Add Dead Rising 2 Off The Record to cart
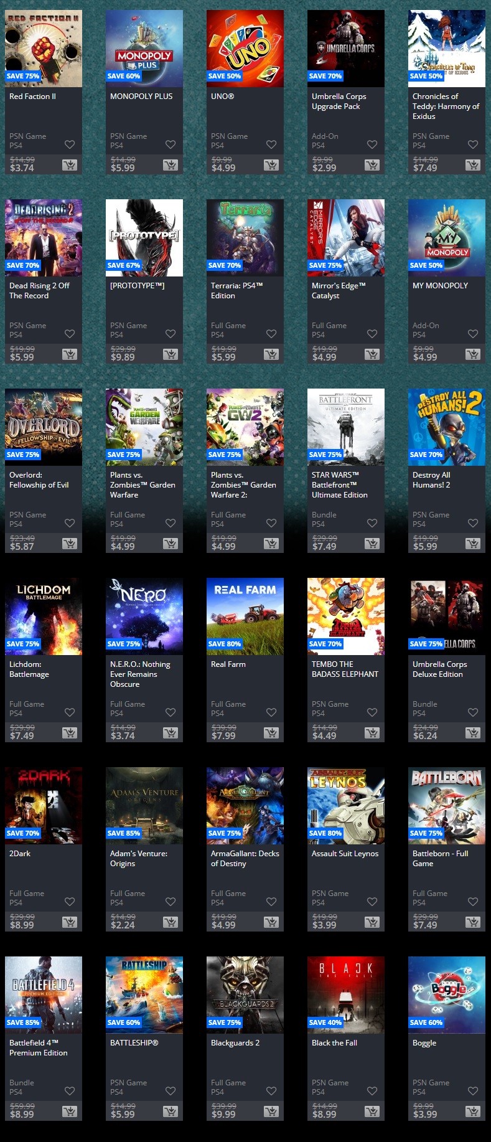 point(70,354)
